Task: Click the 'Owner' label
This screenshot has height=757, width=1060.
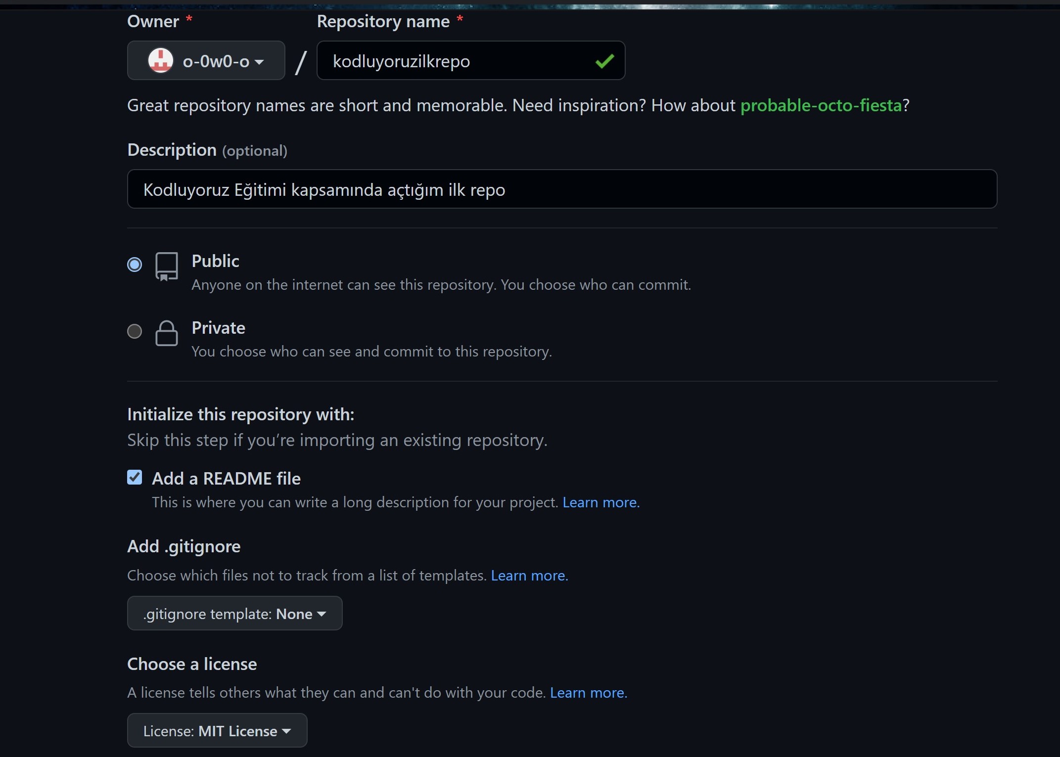Action: tap(153, 21)
